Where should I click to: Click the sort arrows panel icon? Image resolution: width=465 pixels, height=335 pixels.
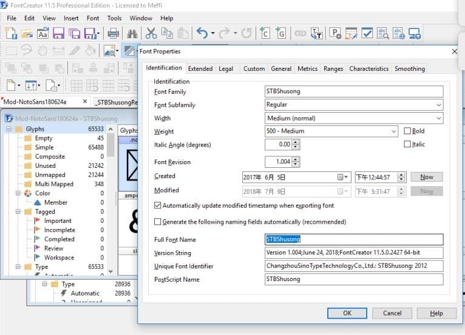tap(31, 85)
